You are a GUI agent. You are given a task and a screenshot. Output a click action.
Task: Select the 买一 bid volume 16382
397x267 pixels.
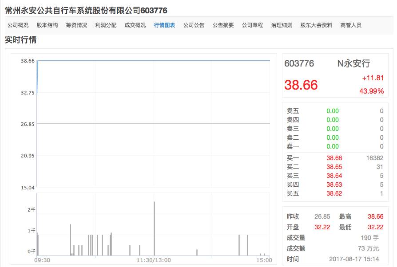[x=375, y=158]
